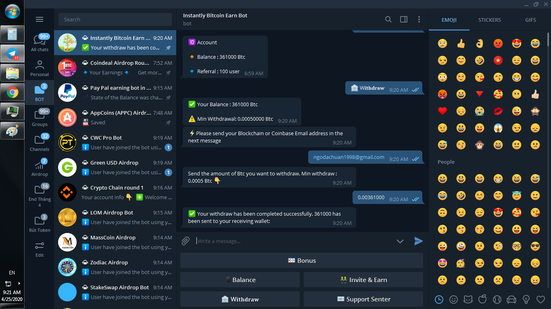
Task: Select the BOT chat folder
Action: pos(40,93)
